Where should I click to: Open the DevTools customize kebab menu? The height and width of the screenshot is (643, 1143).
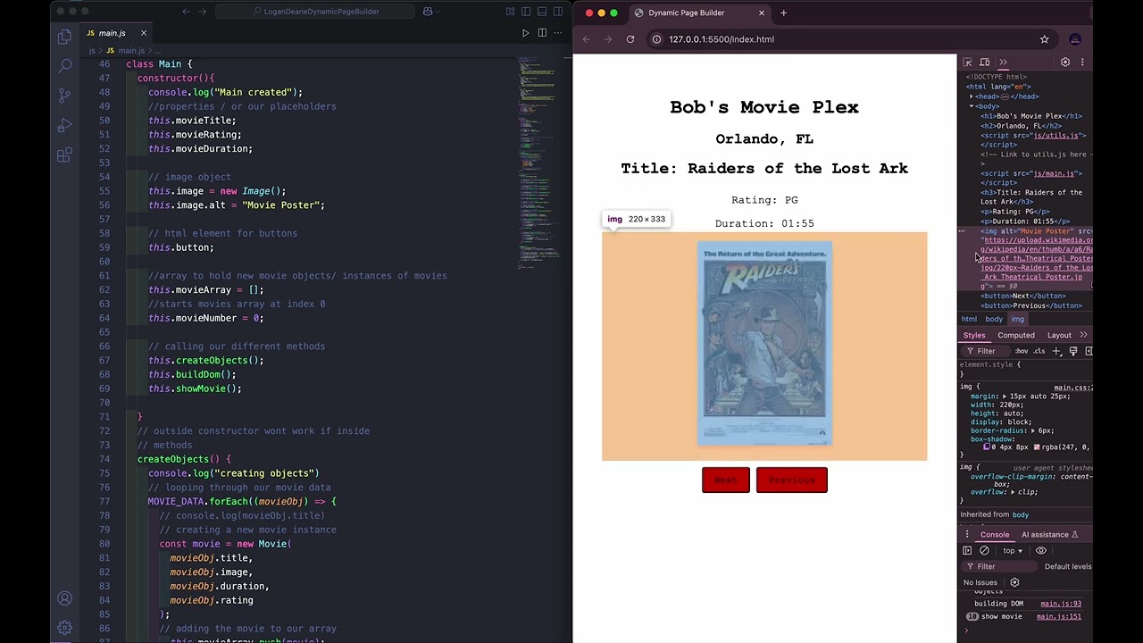[x=1082, y=63]
